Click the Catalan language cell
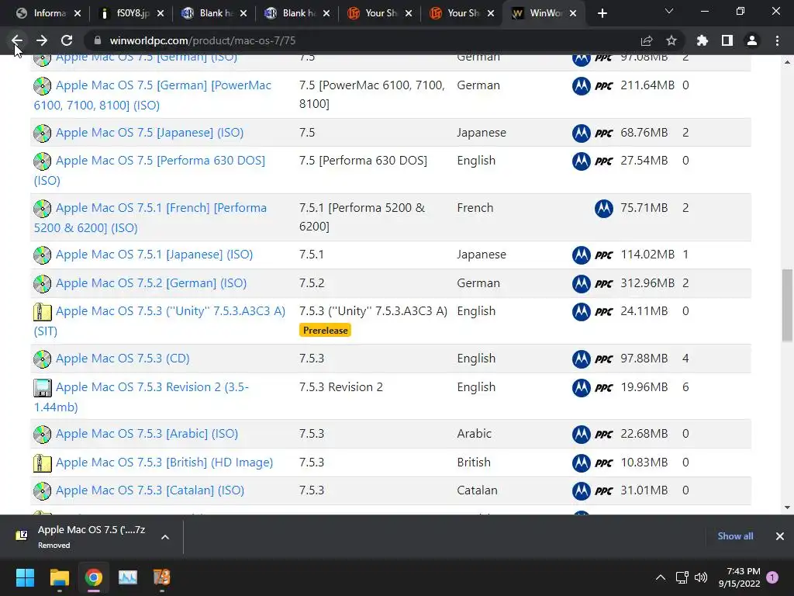Image resolution: width=794 pixels, height=596 pixels. [x=477, y=490]
